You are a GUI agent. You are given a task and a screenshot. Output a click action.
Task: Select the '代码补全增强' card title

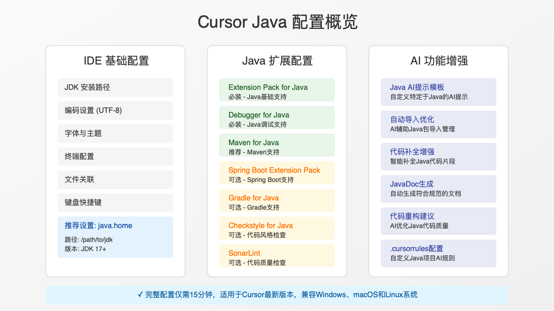pos(412,152)
